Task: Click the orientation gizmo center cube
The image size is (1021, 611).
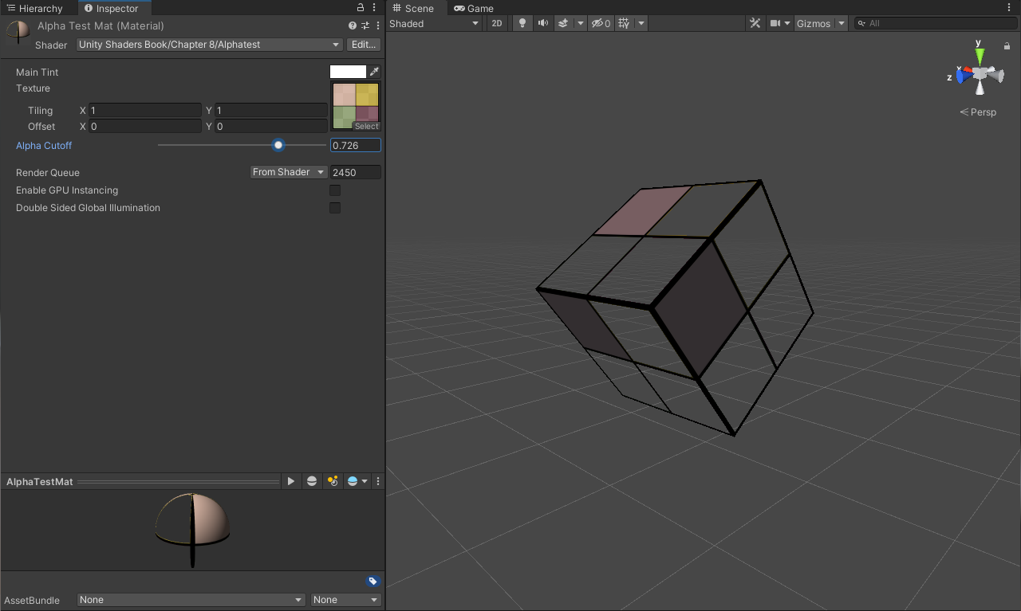Action: pyautogui.click(x=980, y=75)
